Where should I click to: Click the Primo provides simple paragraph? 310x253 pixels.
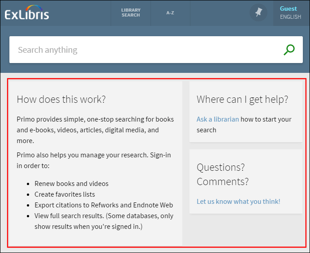[x=95, y=130]
